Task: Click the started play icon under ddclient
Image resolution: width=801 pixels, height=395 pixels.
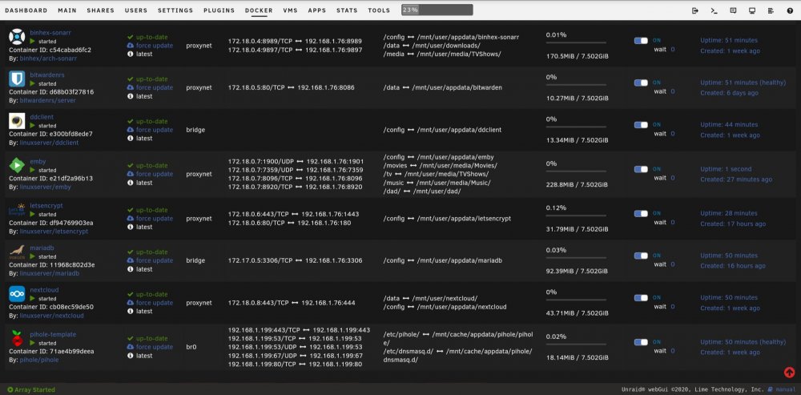Action: pyautogui.click(x=33, y=125)
